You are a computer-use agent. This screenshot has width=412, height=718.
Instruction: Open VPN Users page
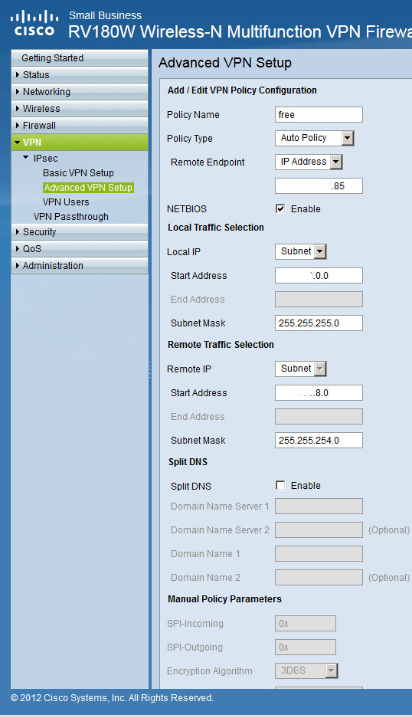[66, 202]
